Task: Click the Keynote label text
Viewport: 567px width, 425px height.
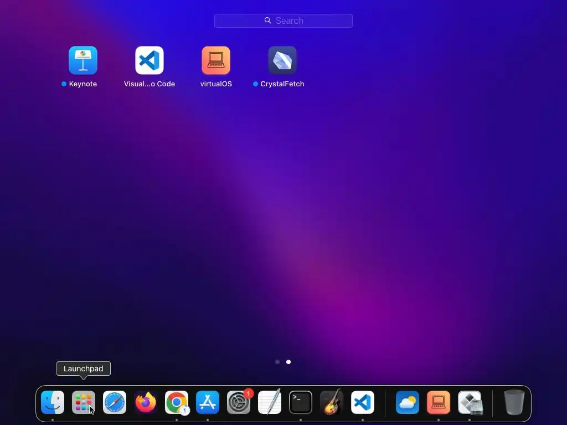Action: point(83,84)
